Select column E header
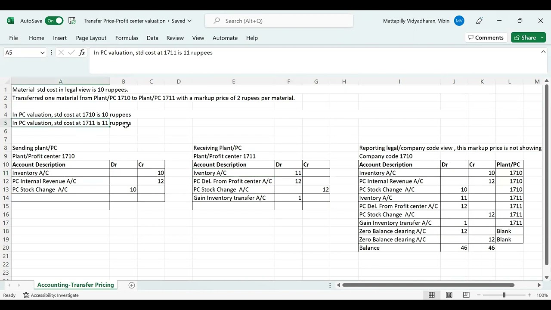The image size is (551, 310). (234, 81)
